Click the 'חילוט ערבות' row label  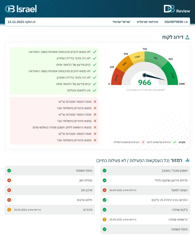tap(85, 200)
